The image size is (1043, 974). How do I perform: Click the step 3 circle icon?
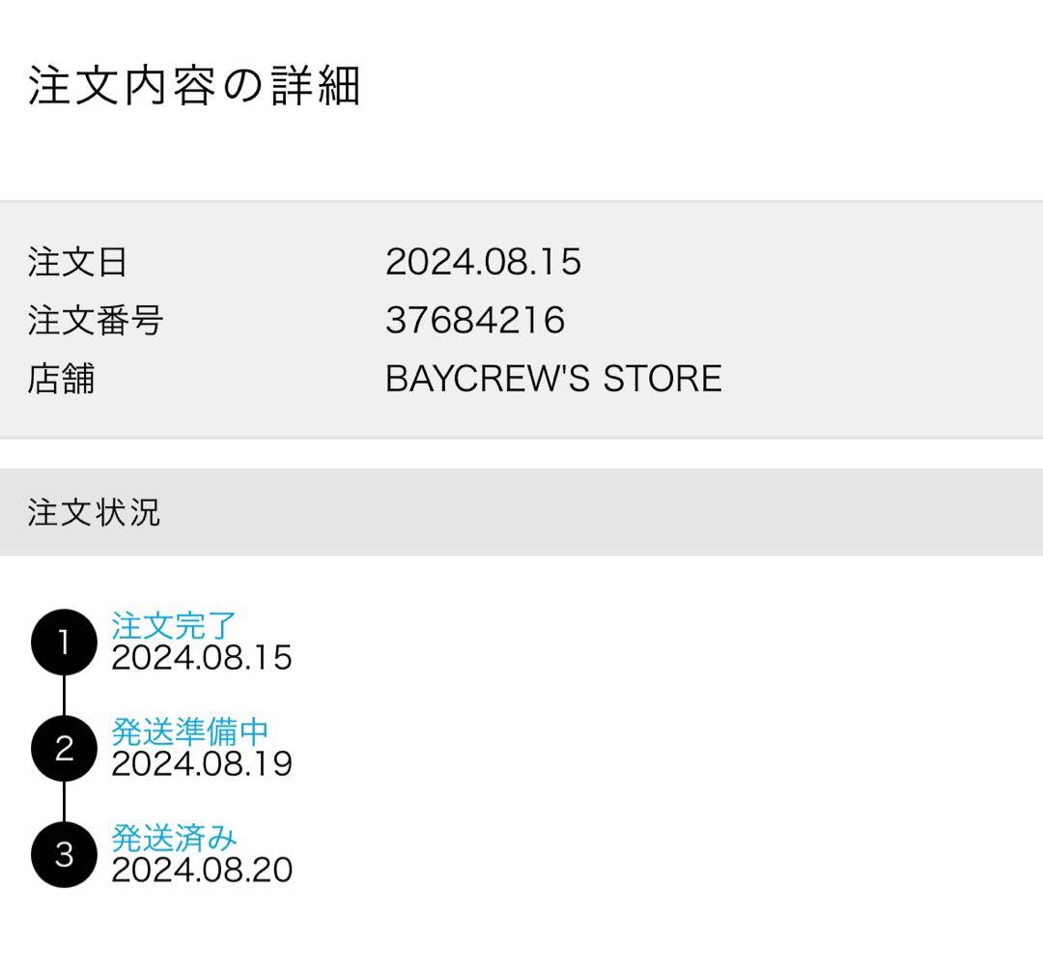(64, 854)
